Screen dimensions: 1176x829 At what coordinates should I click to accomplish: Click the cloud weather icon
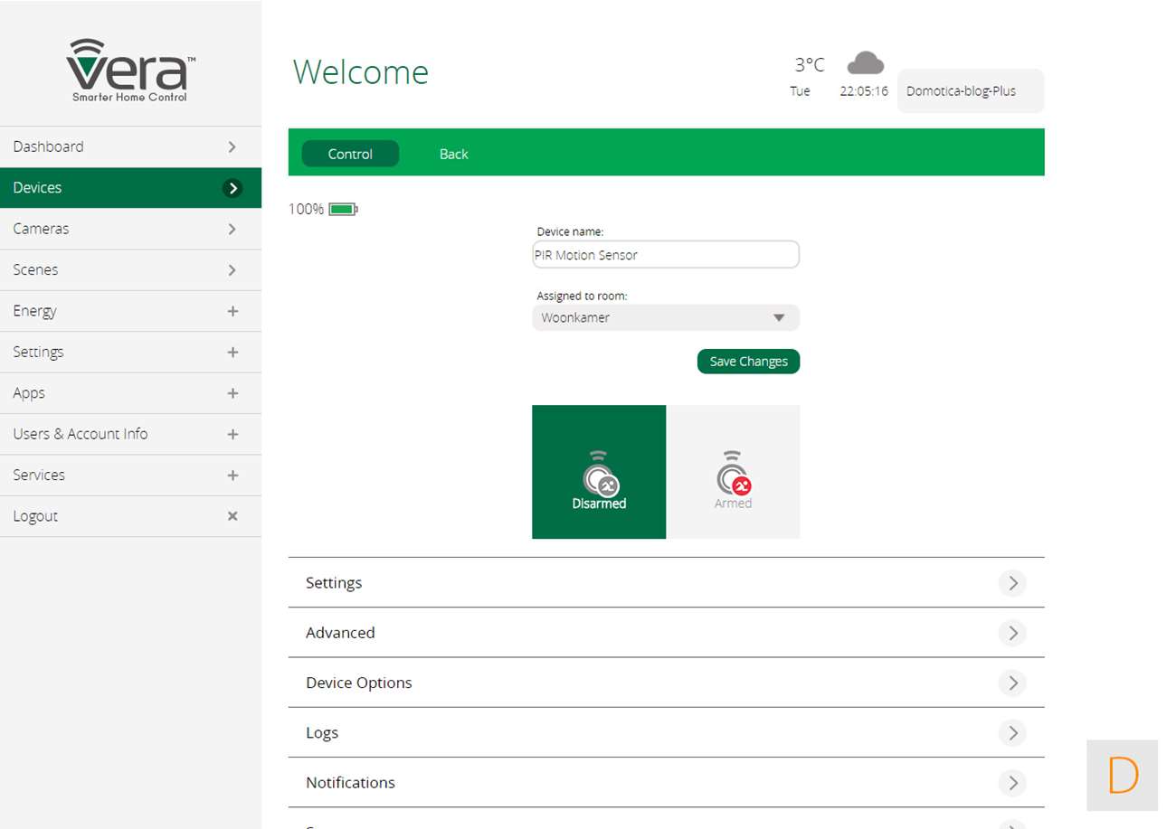pos(865,63)
